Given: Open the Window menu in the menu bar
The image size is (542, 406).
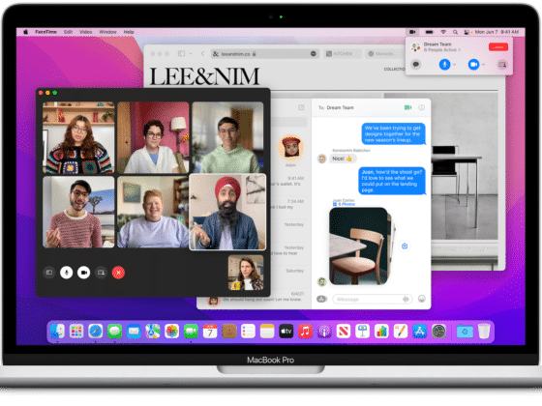Looking at the screenshot, I should (x=107, y=32).
